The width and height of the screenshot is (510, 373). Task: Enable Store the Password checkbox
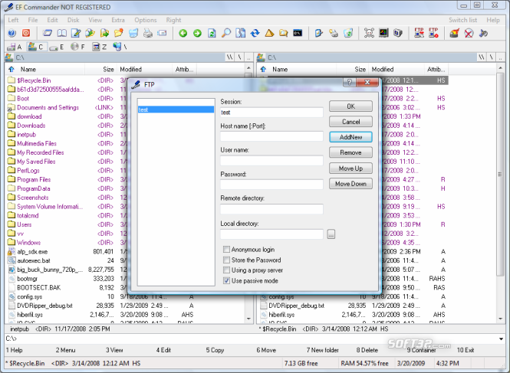(x=226, y=260)
